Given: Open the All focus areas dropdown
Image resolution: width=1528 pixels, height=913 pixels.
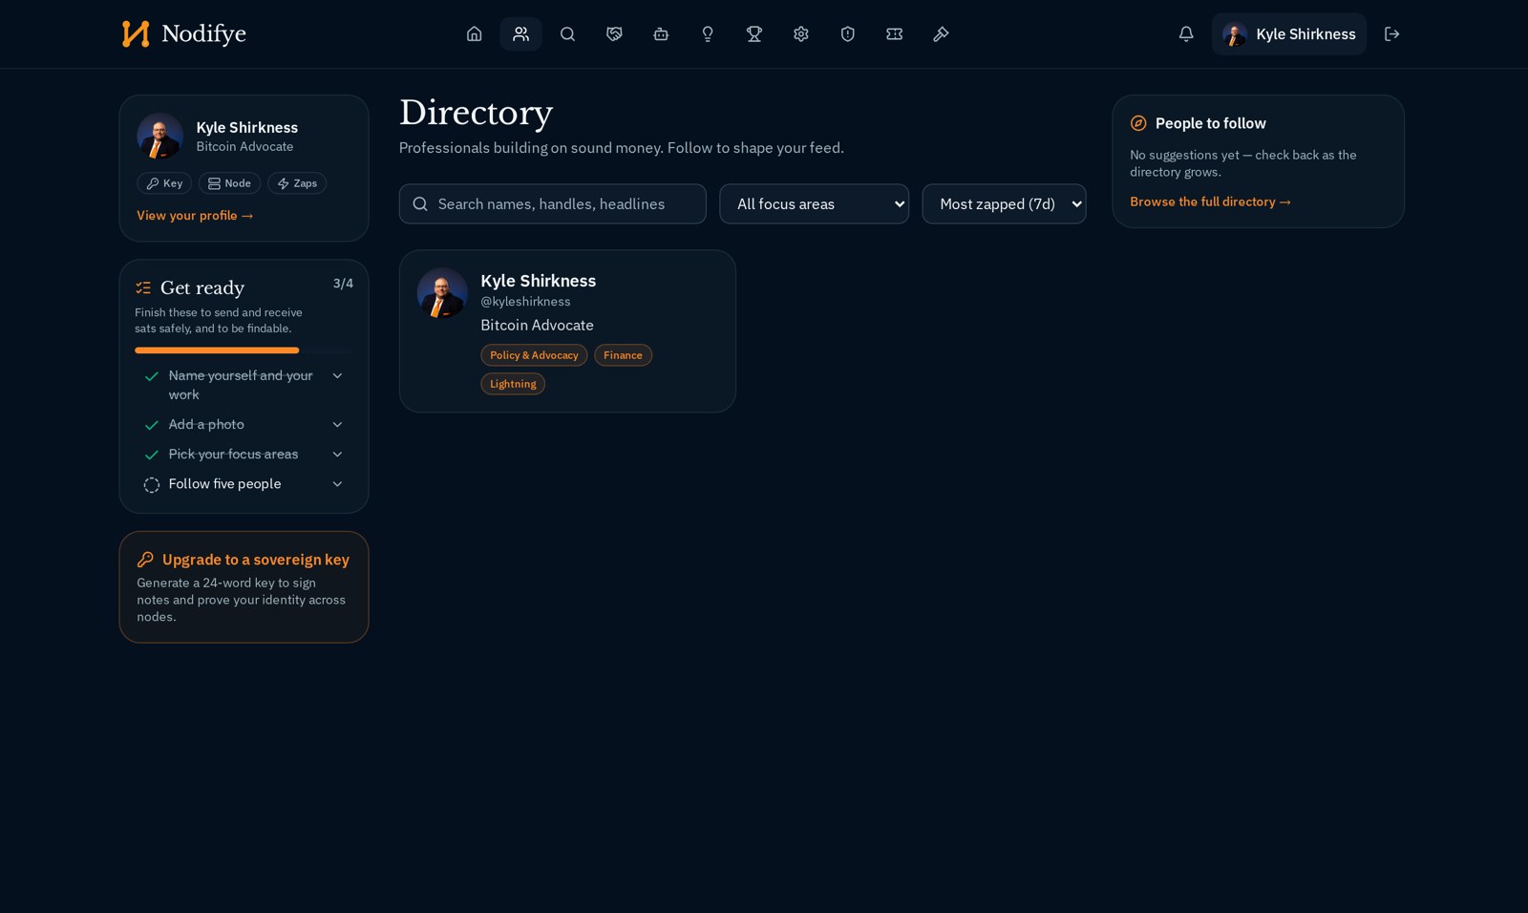Looking at the screenshot, I should coord(814,204).
